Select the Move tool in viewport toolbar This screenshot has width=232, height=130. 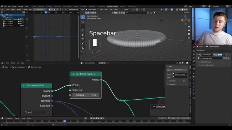point(83,26)
